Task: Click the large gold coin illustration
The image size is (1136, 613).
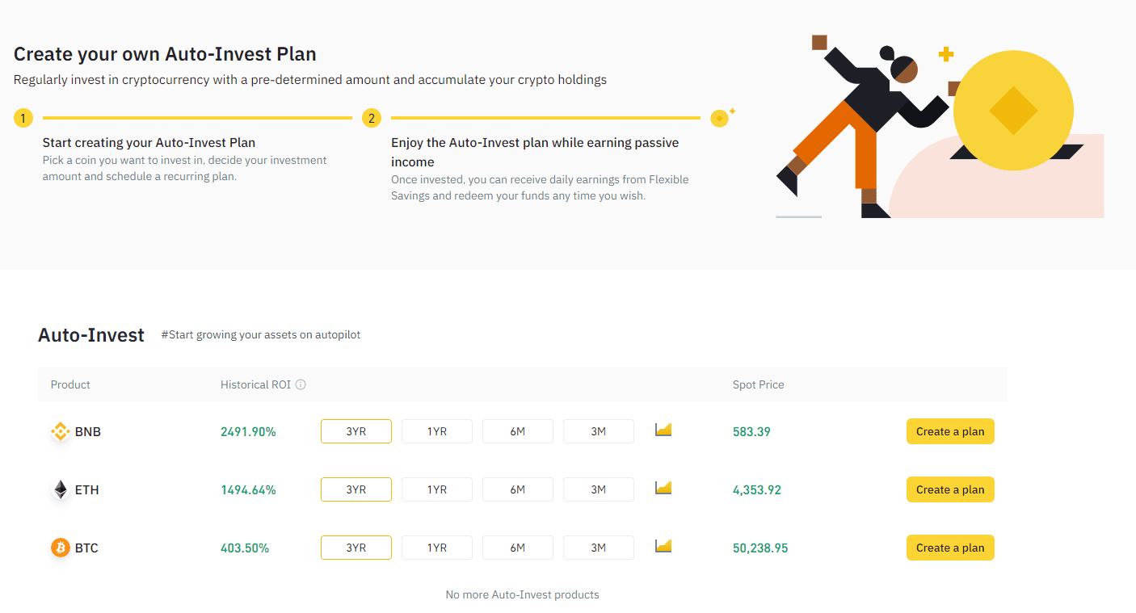Action: [x=1013, y=110]
